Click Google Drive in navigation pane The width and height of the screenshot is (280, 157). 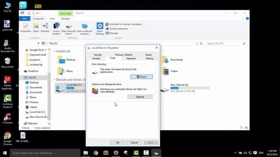coord(37,50)
